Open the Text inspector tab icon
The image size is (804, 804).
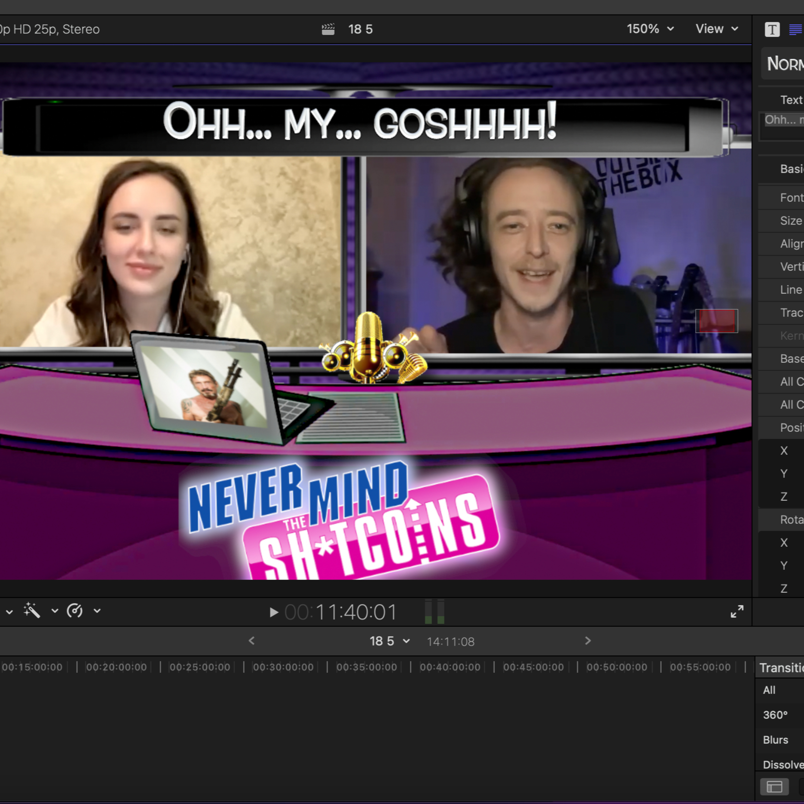[772, 29]
